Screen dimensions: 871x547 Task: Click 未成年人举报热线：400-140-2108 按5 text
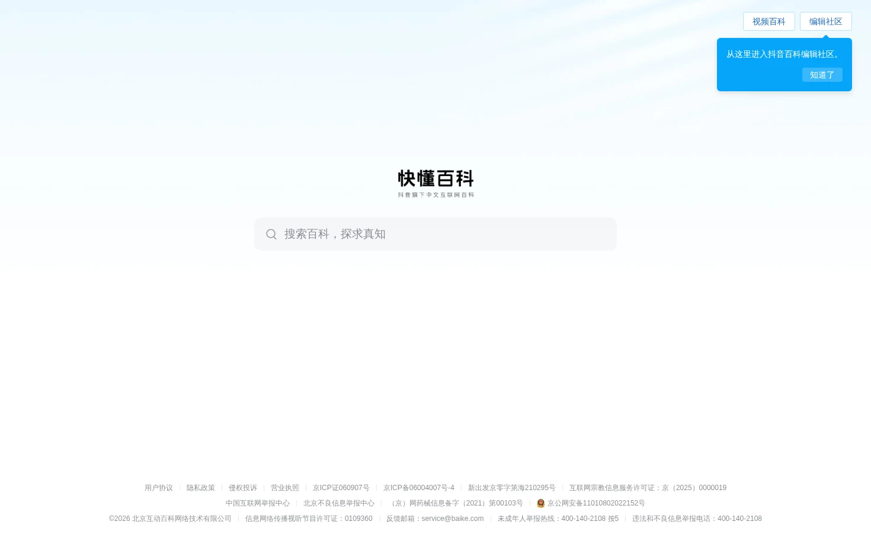point(558,519)
